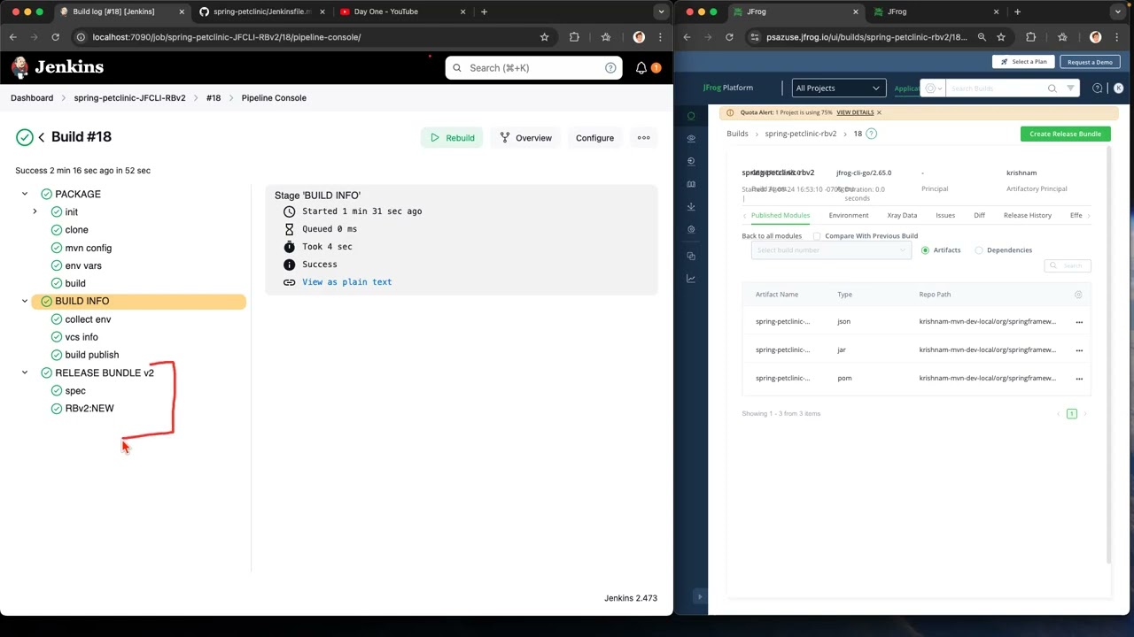Open the JFrog user avatar K
The image size is (1134, 637).
[x=1118, y=88]
